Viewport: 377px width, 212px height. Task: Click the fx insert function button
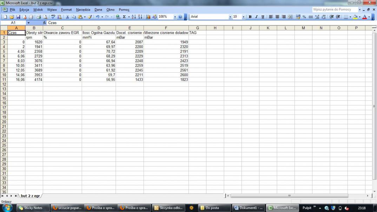pos(45,23)
